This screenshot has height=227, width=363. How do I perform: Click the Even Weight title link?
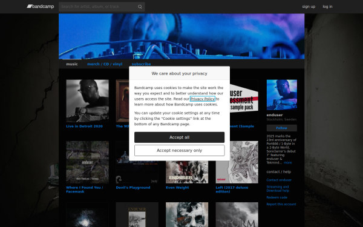tap(177, 188)
